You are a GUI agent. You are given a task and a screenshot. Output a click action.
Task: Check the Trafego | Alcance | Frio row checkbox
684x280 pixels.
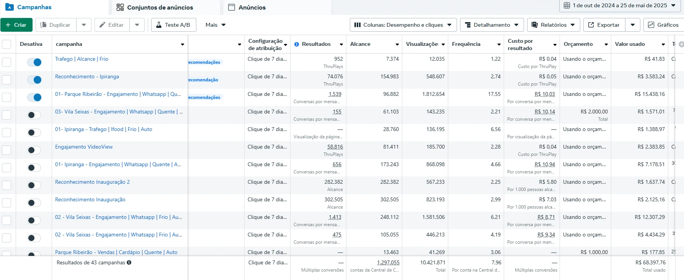tap(7, 62)
